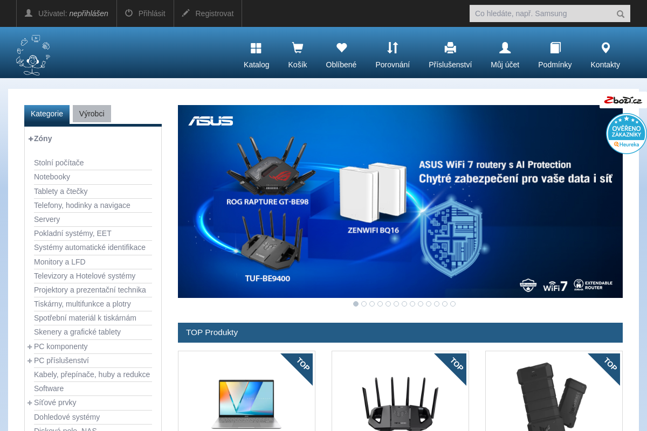Switch to the Kategorie tab
The height and width of the screenshot is (431, 647).
click(x=47, y=114)
